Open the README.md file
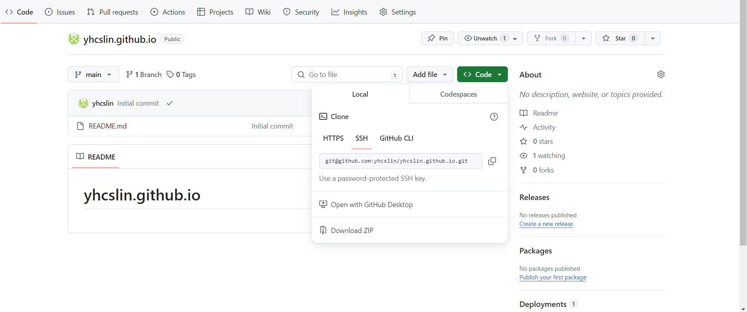747x312 pixels. (108, 126)
